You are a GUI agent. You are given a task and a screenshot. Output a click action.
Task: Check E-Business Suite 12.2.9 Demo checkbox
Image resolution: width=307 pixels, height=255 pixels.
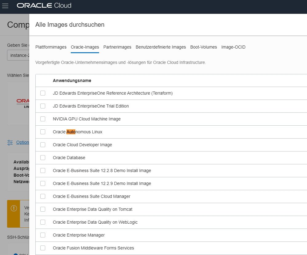(43, 183)
